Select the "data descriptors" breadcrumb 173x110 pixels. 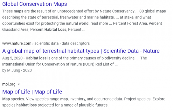[x=76, y=43]
